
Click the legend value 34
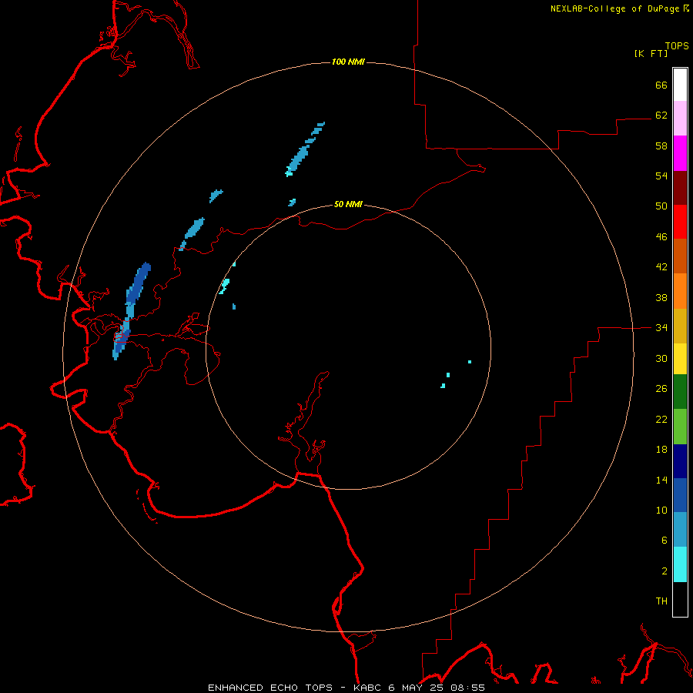coord(661,327)
